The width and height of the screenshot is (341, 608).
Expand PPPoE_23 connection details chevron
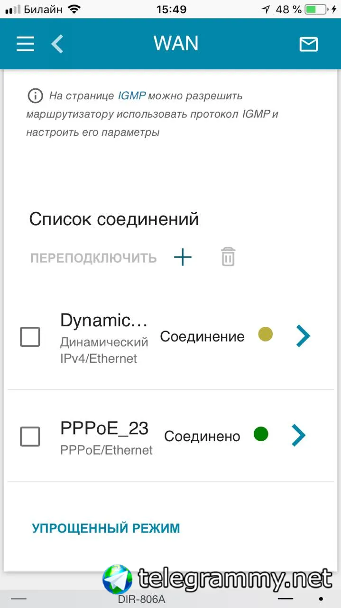pos(298,435)
